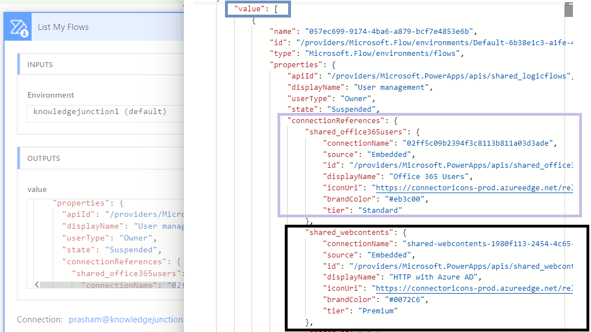This screenshot has width=591, height=332.
Task: Click the Environment label
Action: coord(51,95)
